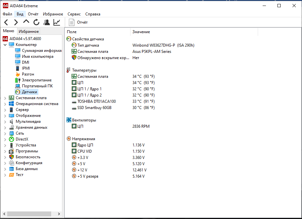This screenshot has width=302, height=219.
Task: Open the Справка menu
Action: [93, 14]
